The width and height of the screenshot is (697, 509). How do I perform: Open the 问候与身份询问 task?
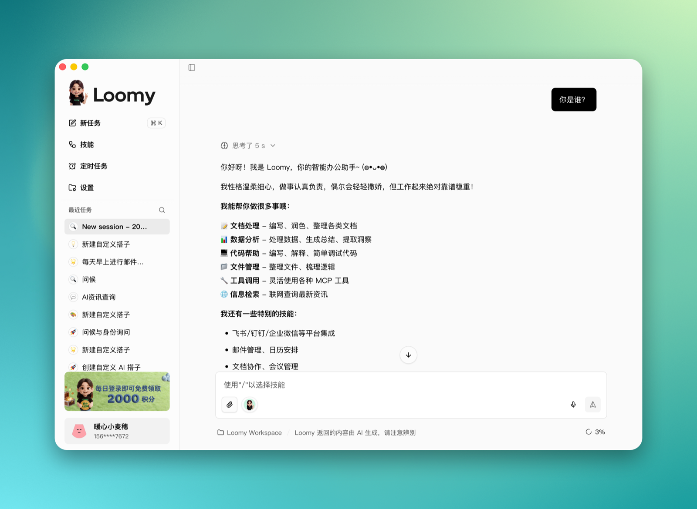pyautogui.click(x=117, y=332)
